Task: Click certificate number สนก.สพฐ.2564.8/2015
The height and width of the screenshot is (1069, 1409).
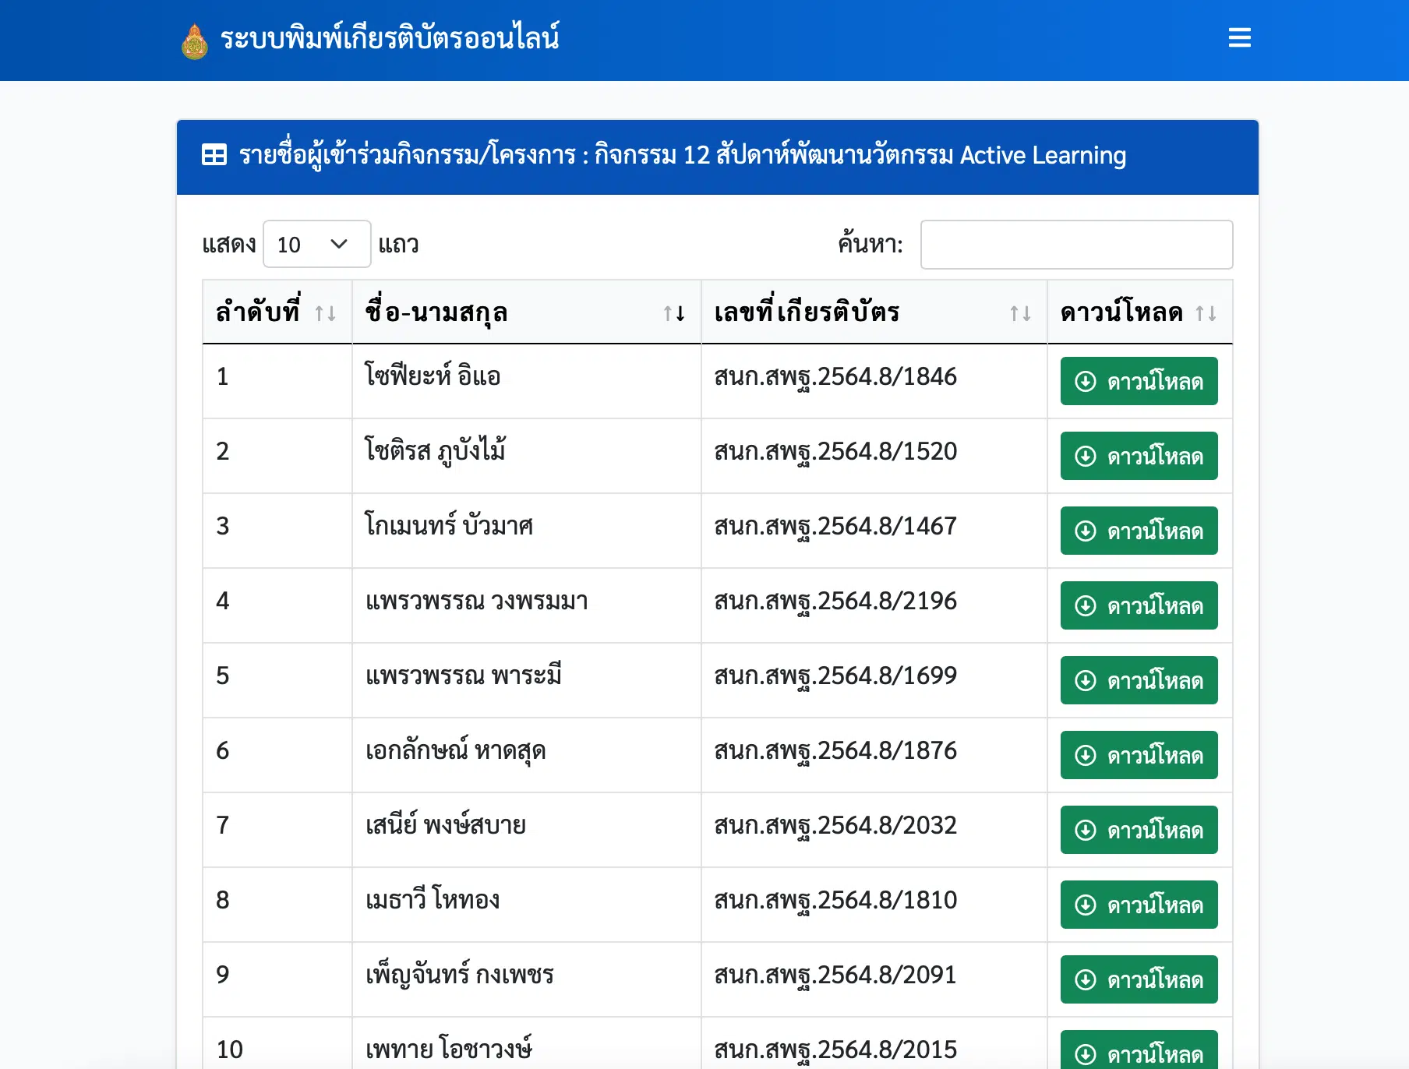Action: point(835,1050)
